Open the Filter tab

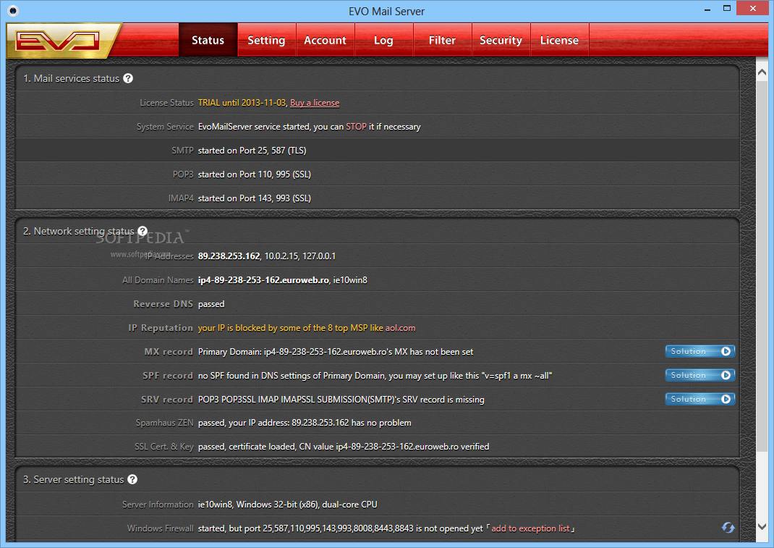(442, 40)
